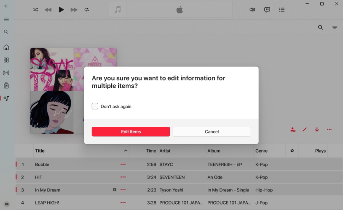Open more options for Bubble
343x210 pixels.
pos(123,164)
